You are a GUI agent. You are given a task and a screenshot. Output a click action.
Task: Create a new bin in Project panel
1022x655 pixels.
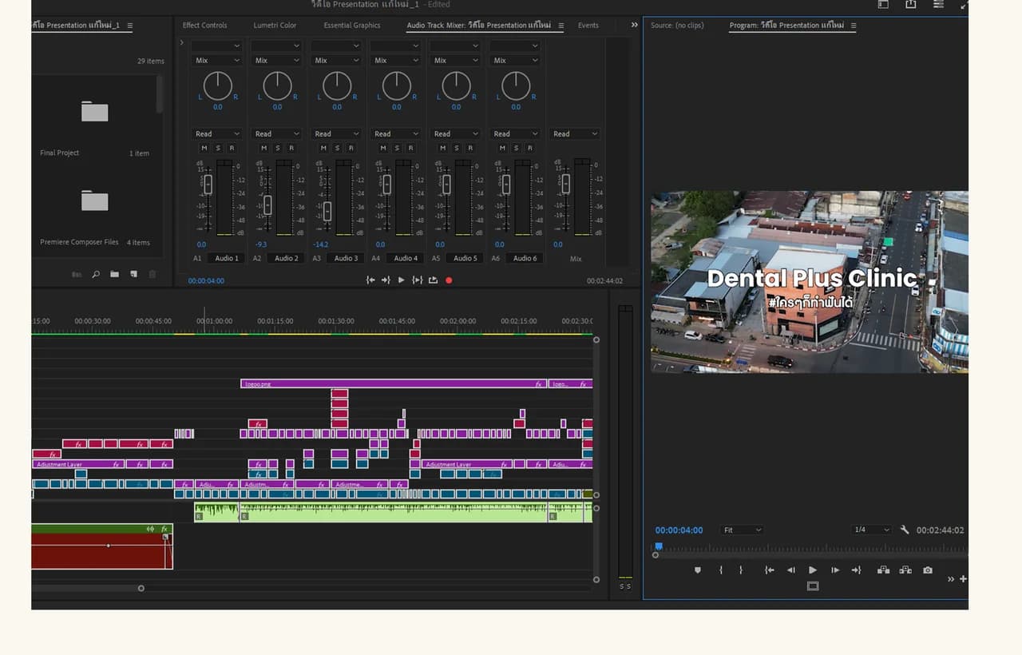click(114, 275)
